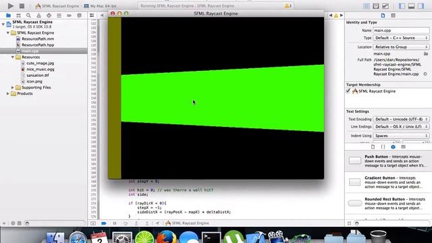Pause program execution in debug bar

click(x=115, y=223)
